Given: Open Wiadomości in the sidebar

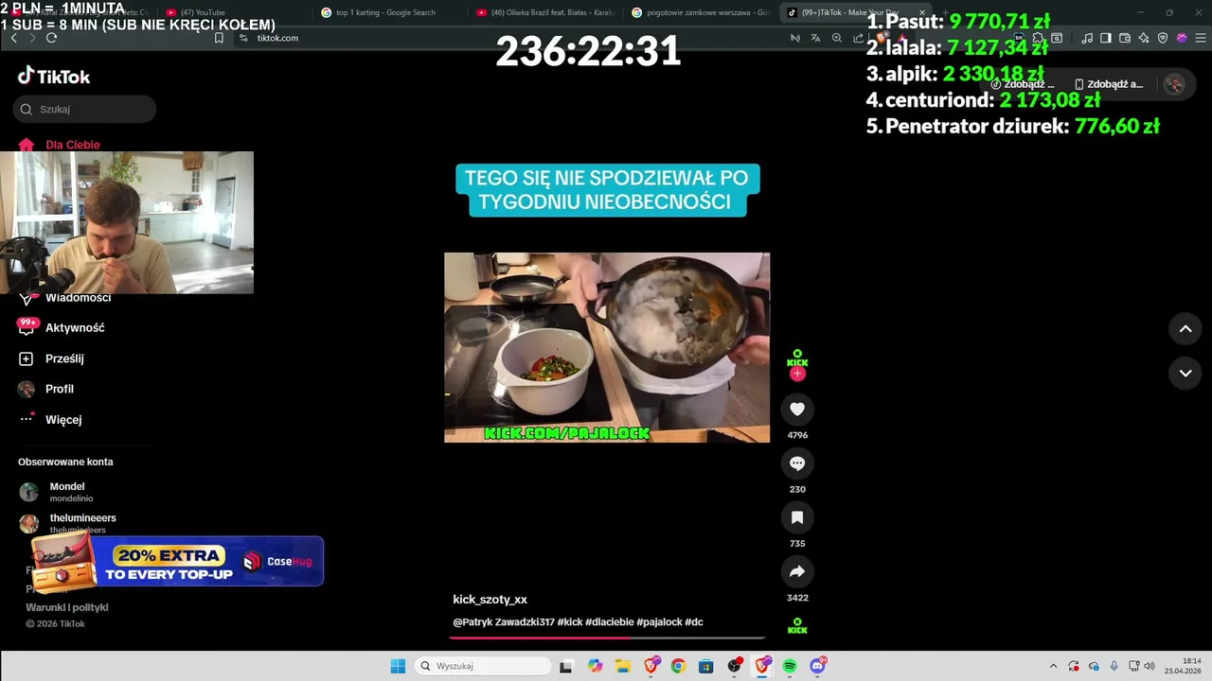Looking at the screenshot, I should click(64, 297).
